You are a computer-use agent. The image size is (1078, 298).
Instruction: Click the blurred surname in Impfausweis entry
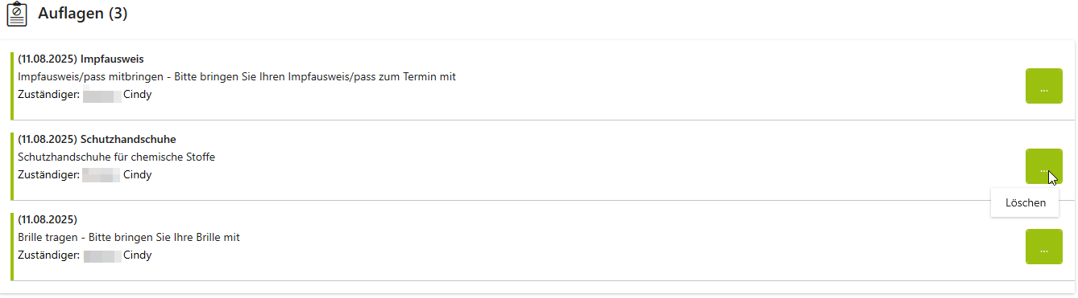coord(102,95)
